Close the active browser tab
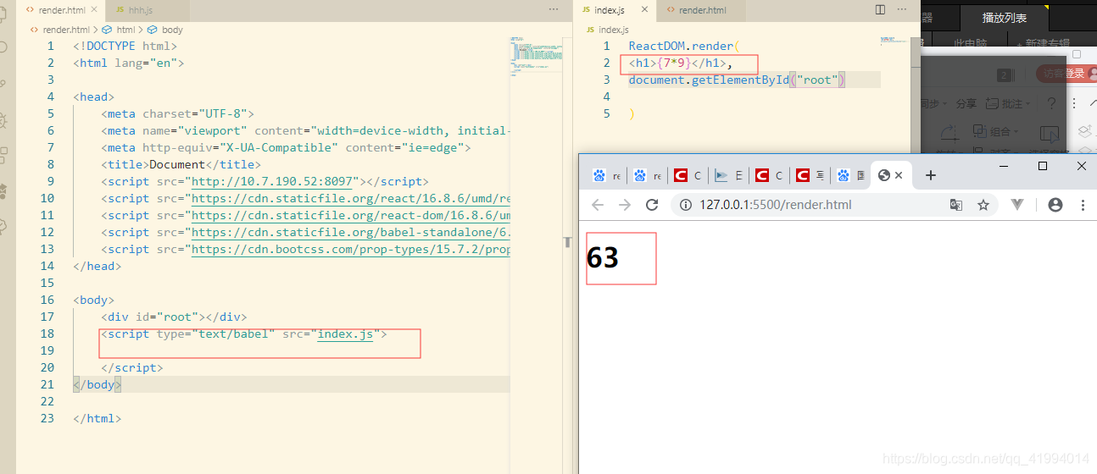Screen dimensions: 1097x474 coord(899,175)
